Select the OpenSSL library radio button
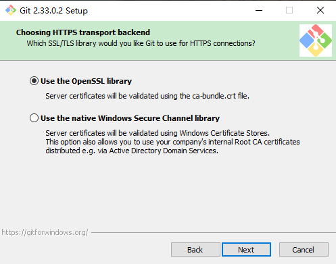This screenshot has height=264, width=336. (x=34, y=81)
